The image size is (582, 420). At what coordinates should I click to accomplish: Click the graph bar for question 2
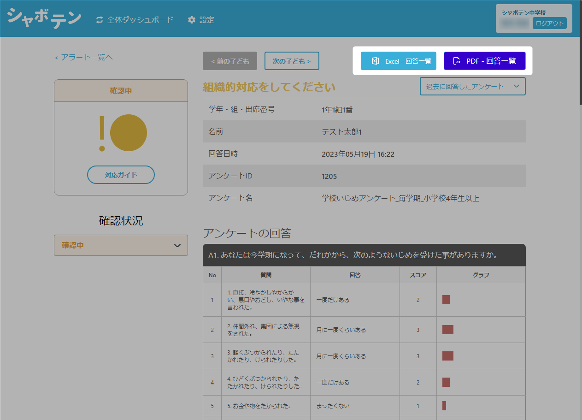click(448, 330)
